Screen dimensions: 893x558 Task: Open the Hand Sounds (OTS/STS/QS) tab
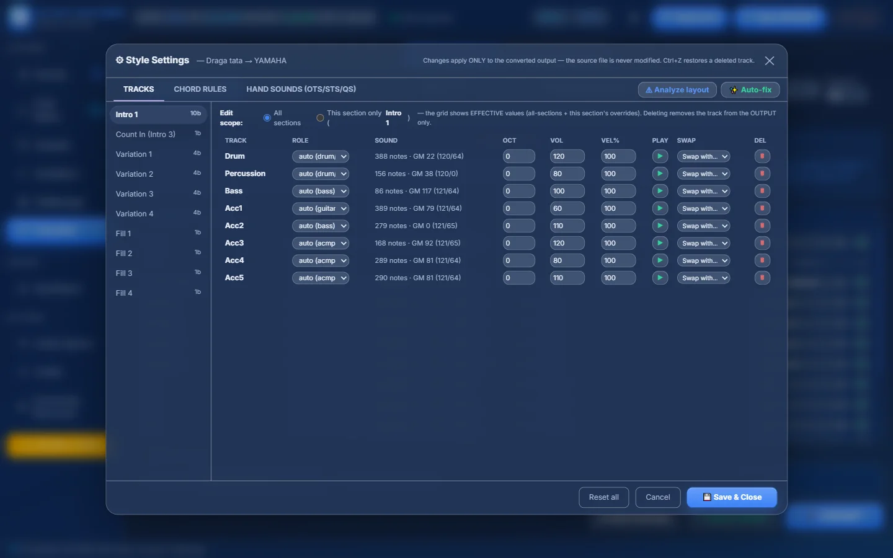pos(301,89)
